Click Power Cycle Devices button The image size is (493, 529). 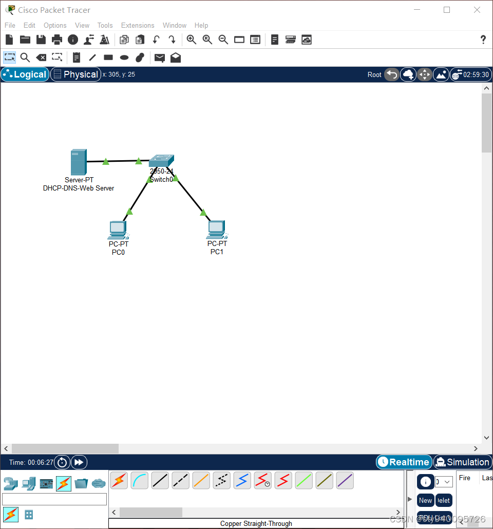62,462
